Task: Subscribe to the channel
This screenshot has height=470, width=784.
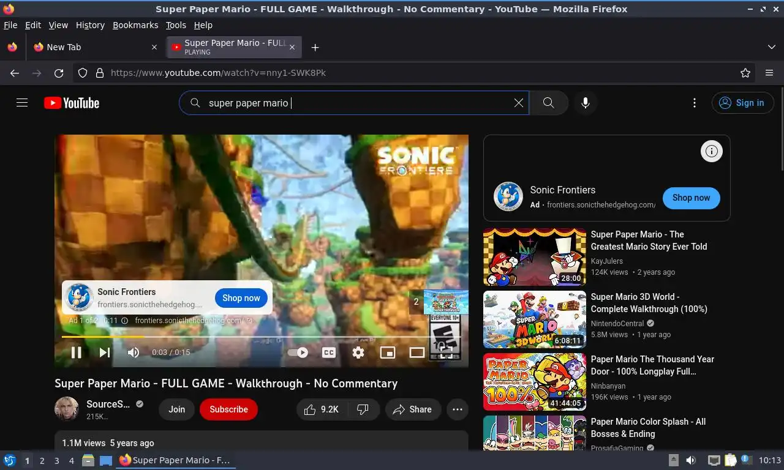Action: (x=228, y=409)
